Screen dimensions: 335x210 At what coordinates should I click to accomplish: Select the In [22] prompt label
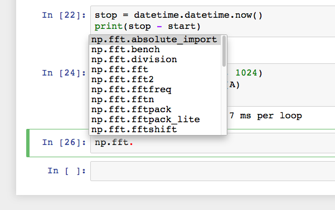click(64, 16)
